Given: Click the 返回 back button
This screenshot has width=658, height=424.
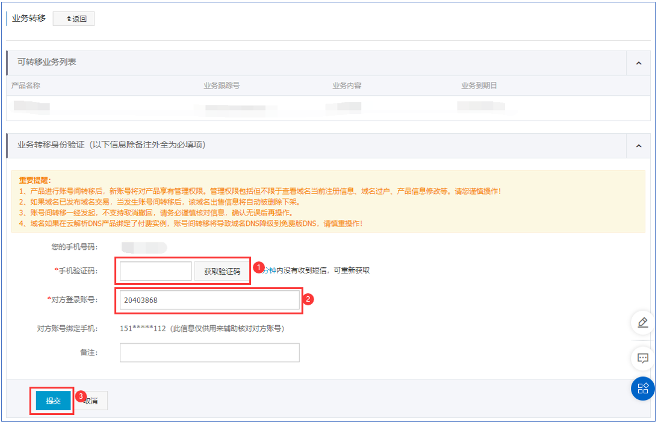Looking at the screenshot, I should click(73, 19).
